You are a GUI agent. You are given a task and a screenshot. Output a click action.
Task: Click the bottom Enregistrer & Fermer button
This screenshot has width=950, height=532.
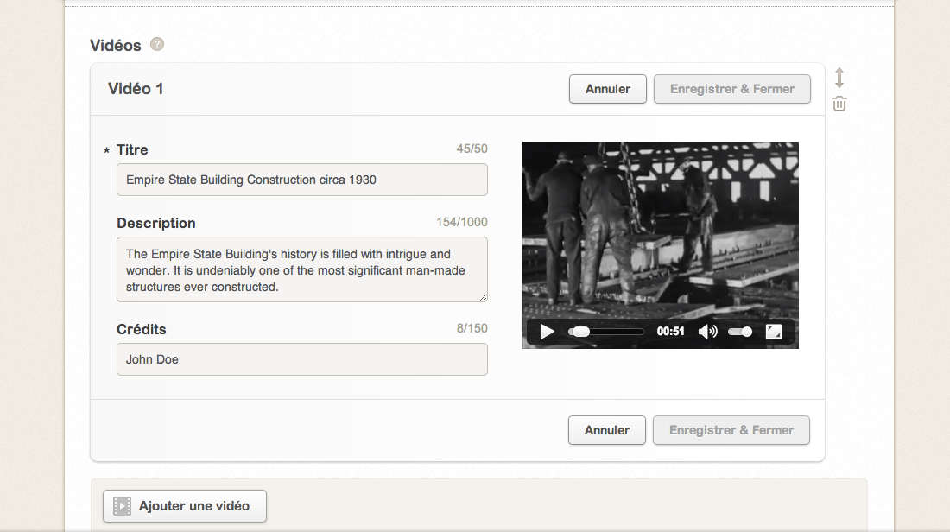click(731, 430)
